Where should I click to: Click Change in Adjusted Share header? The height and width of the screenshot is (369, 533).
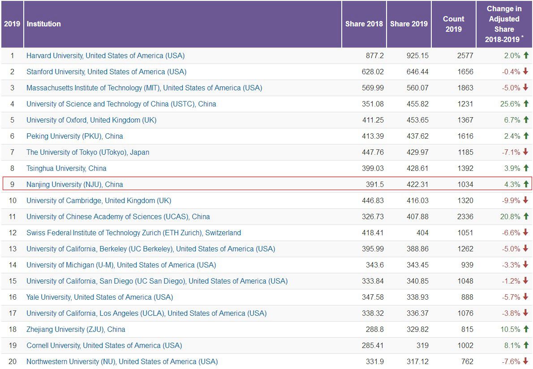[504, 24]
